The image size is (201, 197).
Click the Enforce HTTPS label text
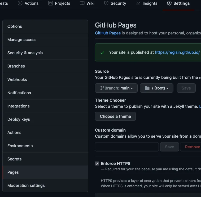[116, 163]
